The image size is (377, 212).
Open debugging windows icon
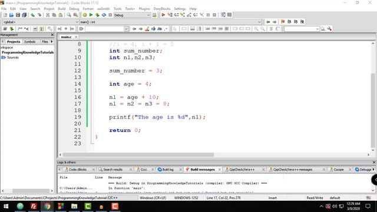pos(223,15)
